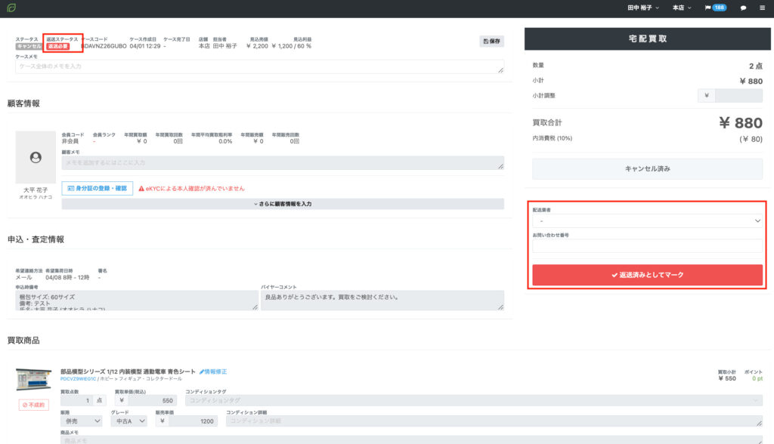Screen dimensions: 774x444
Task: Click the キャンセル status badge
Action: (x=29, y=46)
